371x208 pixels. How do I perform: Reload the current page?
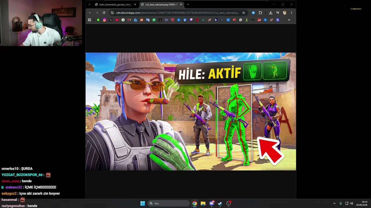pyautogui.click(x=104, y=13)
